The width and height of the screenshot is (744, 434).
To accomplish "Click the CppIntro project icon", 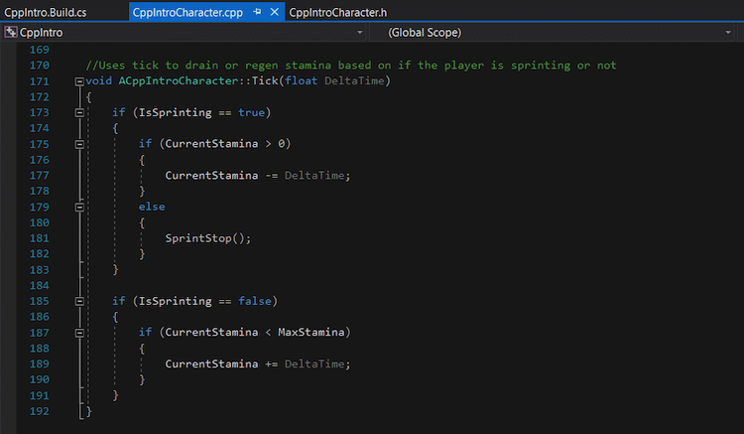I will tap(11, 32).
